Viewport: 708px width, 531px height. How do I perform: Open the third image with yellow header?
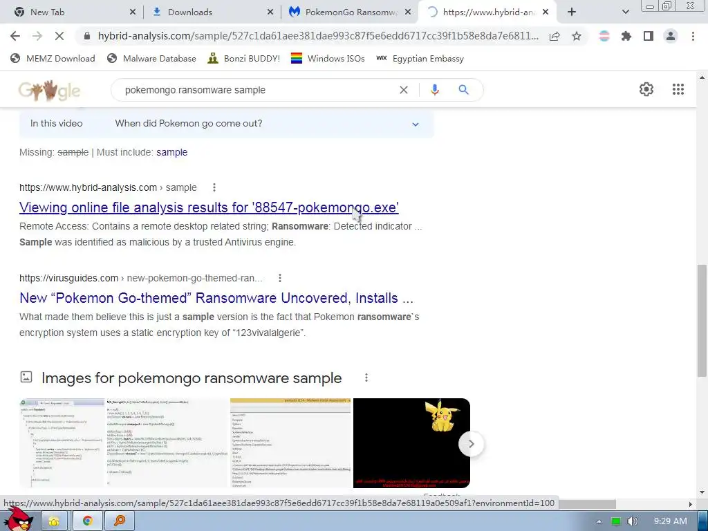click(x=290, y=443)
